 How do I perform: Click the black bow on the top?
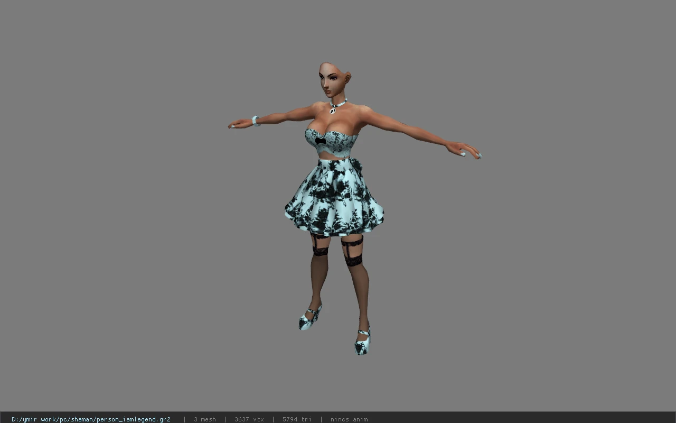click(320, 141)
